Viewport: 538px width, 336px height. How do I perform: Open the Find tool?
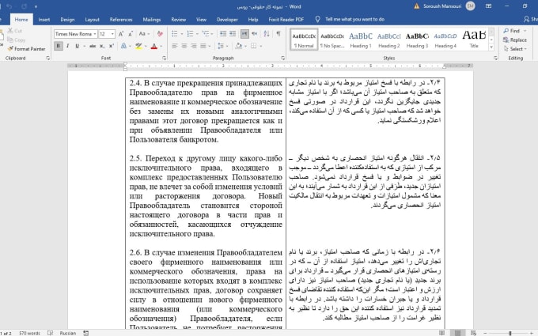point(512,31)
